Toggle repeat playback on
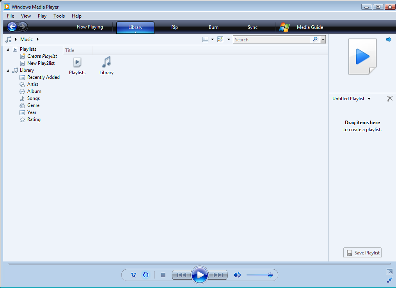This screenshot has height=288, width=396. tap(146, 275)
